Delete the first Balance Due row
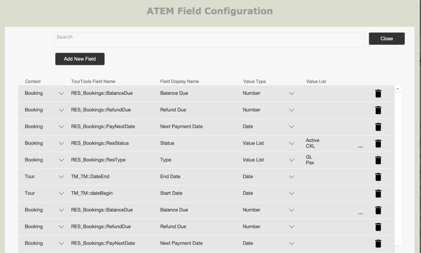Image resolution: width=421 pixels, height=253 pixels. (x=378, y=93)
